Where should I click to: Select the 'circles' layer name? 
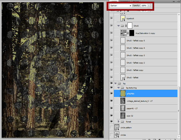click(123, 135)
